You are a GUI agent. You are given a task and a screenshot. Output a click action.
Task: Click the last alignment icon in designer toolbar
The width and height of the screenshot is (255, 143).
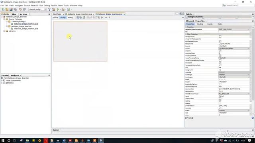[x=102, y=17]
